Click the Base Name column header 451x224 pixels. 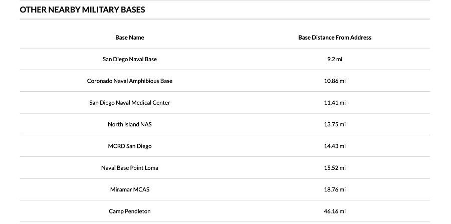tap(130, 38)
